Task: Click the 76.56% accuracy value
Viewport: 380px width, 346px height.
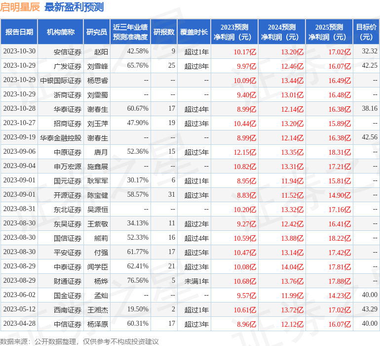Action: pos(138,280)
